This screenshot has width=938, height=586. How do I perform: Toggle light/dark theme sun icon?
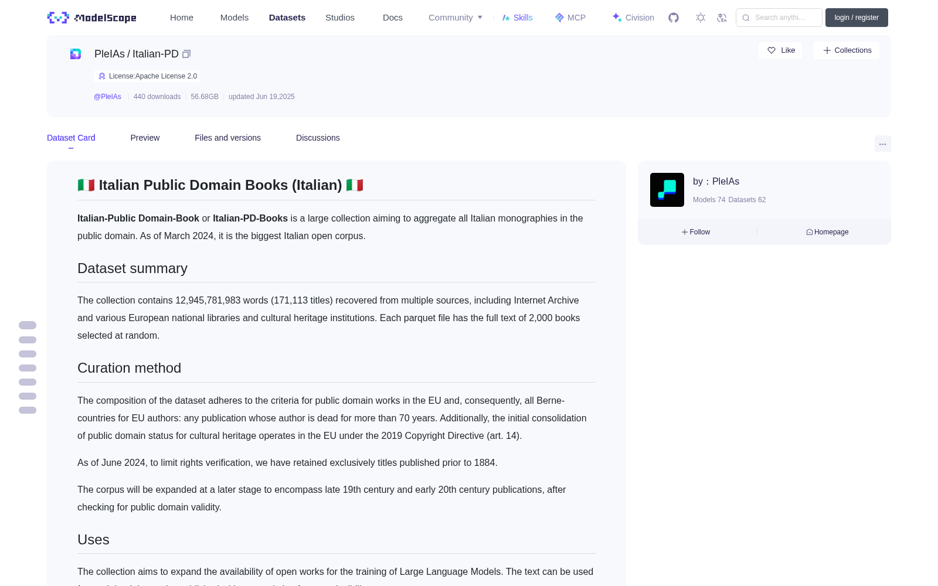tap(701, 18)
